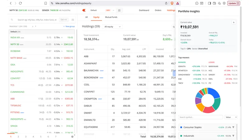Click MANYAVAR in top losers
The image size is (249, 140).
pos(213,66)
